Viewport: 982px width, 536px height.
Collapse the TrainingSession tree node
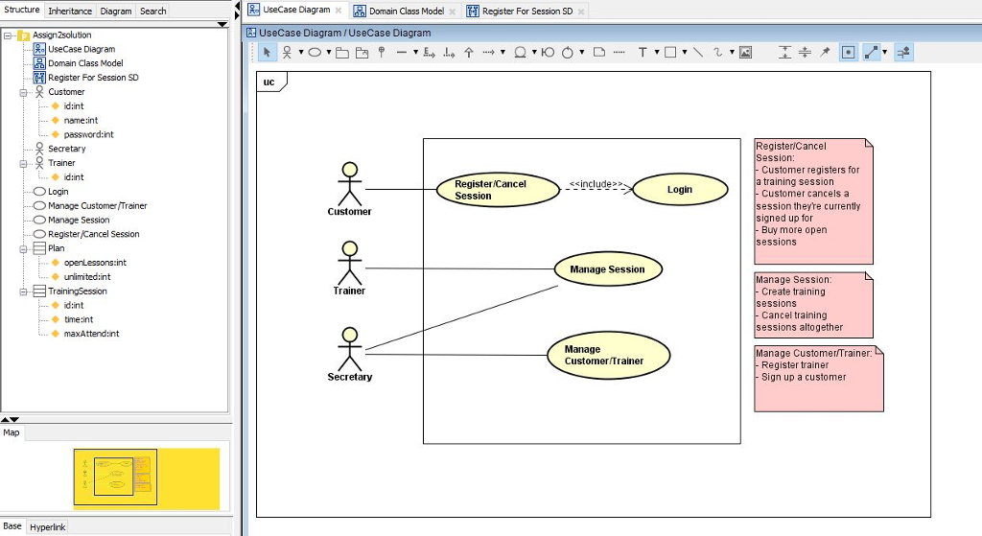(x=23, y=291)
